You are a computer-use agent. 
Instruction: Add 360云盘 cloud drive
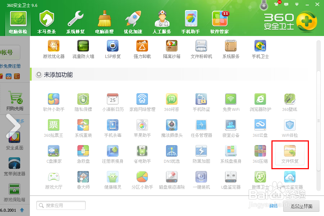pos(260,129)
